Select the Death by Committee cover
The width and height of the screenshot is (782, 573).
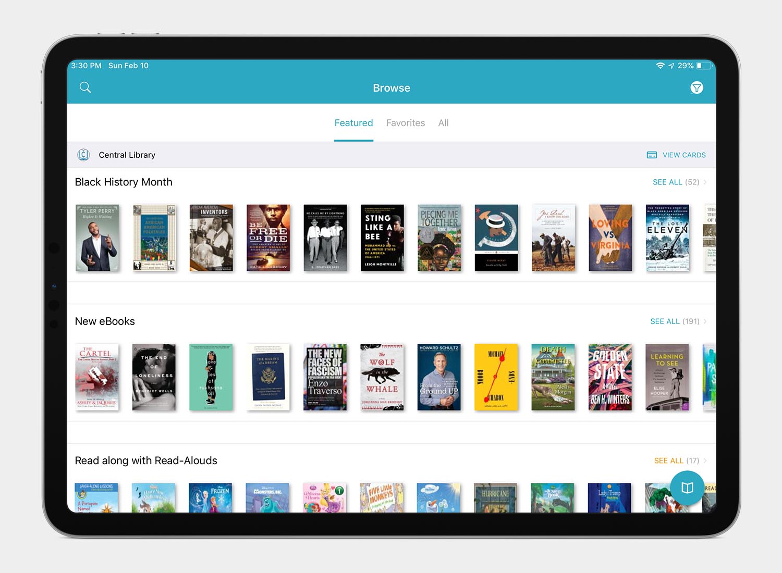[553, 377]
